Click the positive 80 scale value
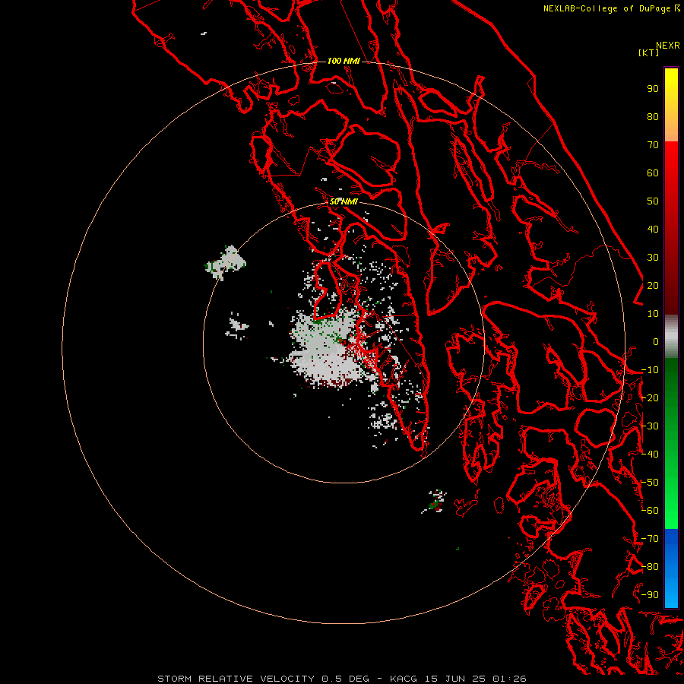Screen dimensions: 684x684 pos(653,117)
